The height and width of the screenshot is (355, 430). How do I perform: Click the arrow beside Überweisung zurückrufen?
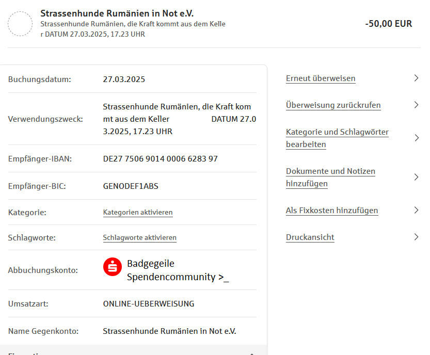416,105
